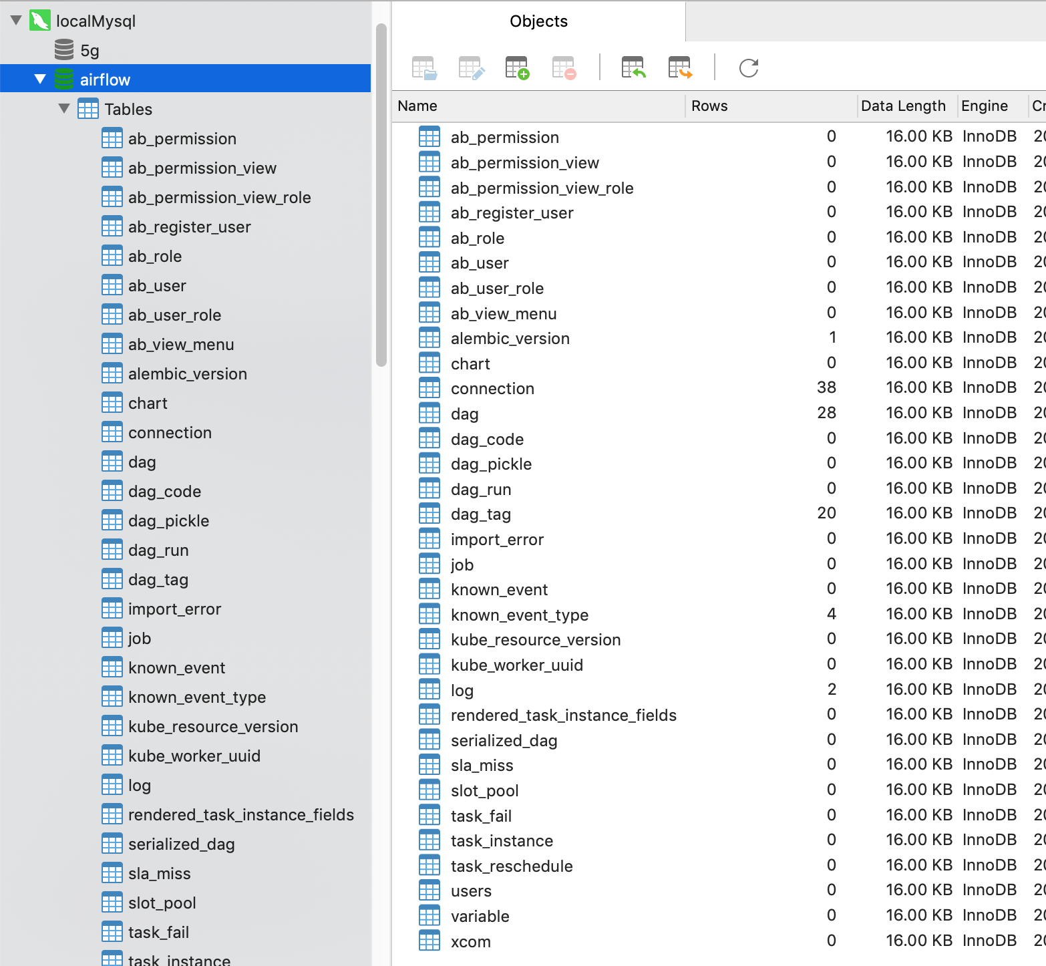Collapse the Tables group in sidebar
1046x966 pixels.
click(64, 109)
